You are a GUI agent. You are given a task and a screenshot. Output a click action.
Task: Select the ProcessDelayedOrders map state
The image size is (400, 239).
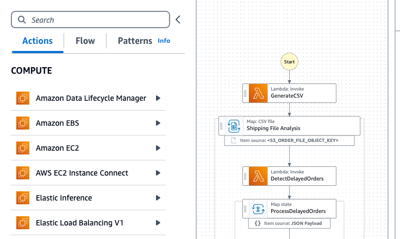(289, 209)
